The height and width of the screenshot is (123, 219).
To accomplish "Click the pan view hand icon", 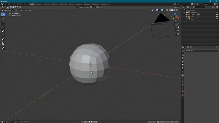I will pos(178,27).
